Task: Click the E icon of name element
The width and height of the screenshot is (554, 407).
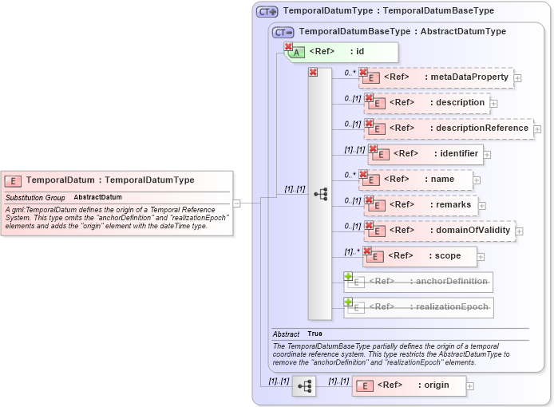Action: tap(371, 180)
